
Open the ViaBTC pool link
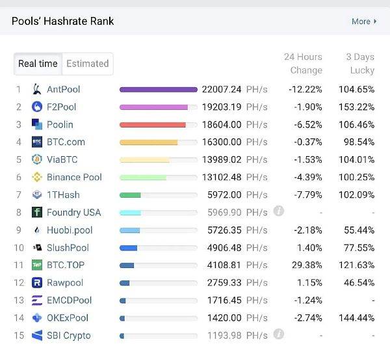62,159
